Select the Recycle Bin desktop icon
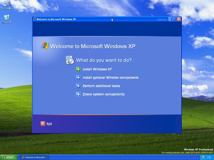The height and width of the screenshot is (160, 214). click(x=7, y=19)
